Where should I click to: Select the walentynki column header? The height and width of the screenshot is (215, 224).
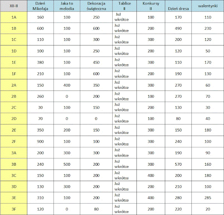(x=208, y=6)
